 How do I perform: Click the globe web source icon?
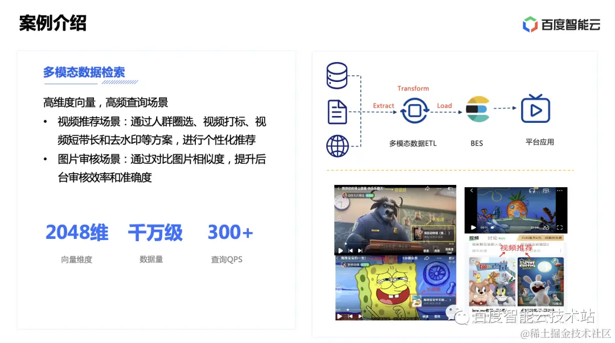click(337, 146)
